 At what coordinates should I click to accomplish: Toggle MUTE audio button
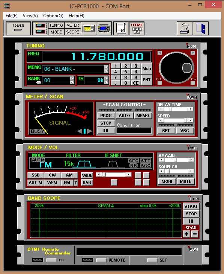pyautogui.click(x=185, y=181)
